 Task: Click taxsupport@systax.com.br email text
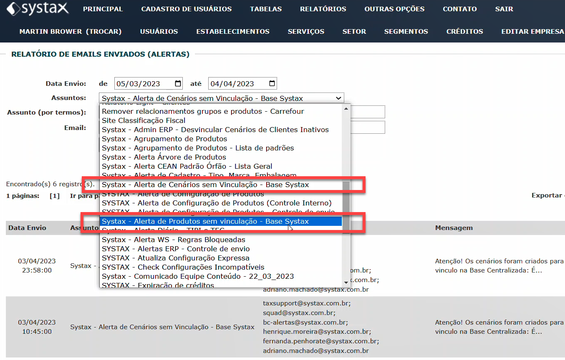(307, 303)
